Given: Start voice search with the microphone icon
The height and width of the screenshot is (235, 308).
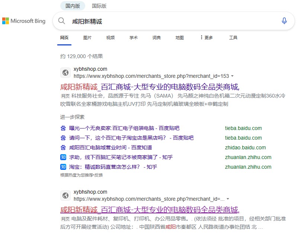Looking at the screenshot, I should (x=284, y=21).
